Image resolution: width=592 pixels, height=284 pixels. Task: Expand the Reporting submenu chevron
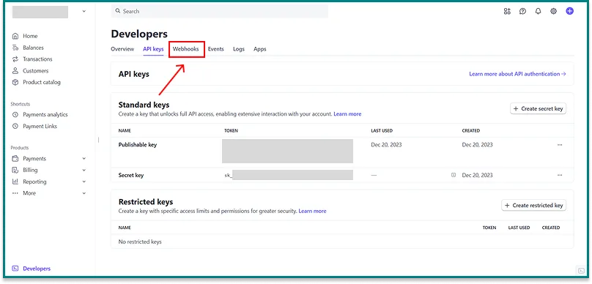coord(84,182)
